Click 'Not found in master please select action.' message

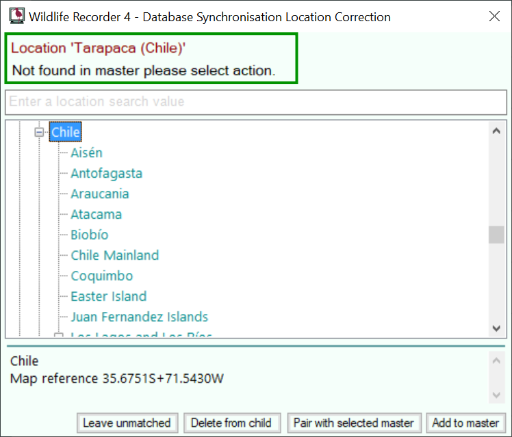point(144,70)
